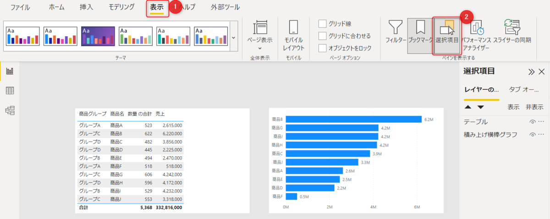Open スライサーの同期 pane

512,32
